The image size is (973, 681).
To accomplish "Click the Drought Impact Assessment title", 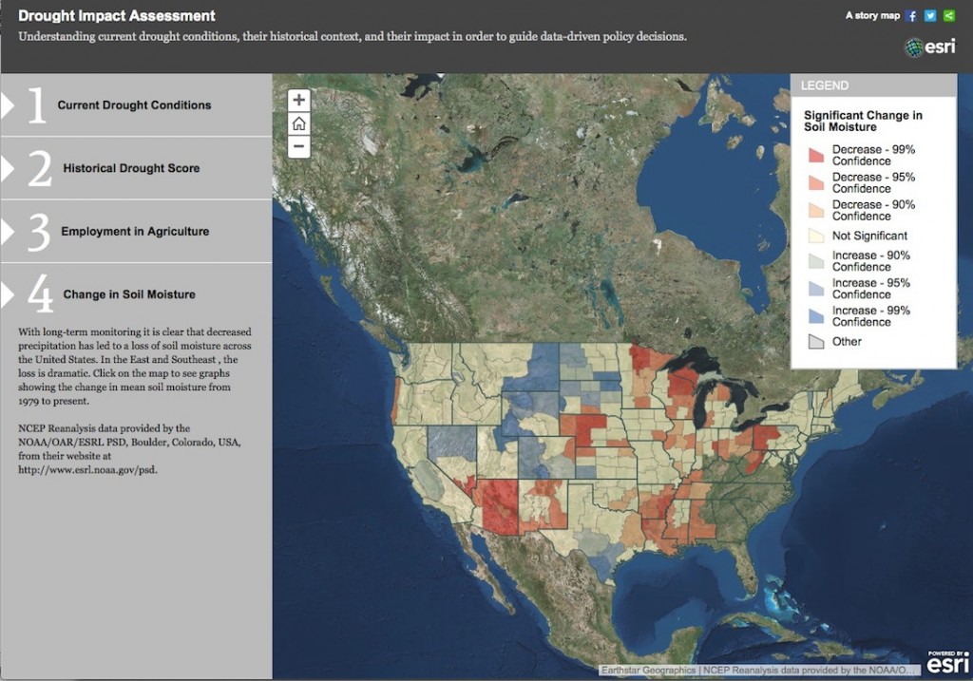I will [117, 16].
